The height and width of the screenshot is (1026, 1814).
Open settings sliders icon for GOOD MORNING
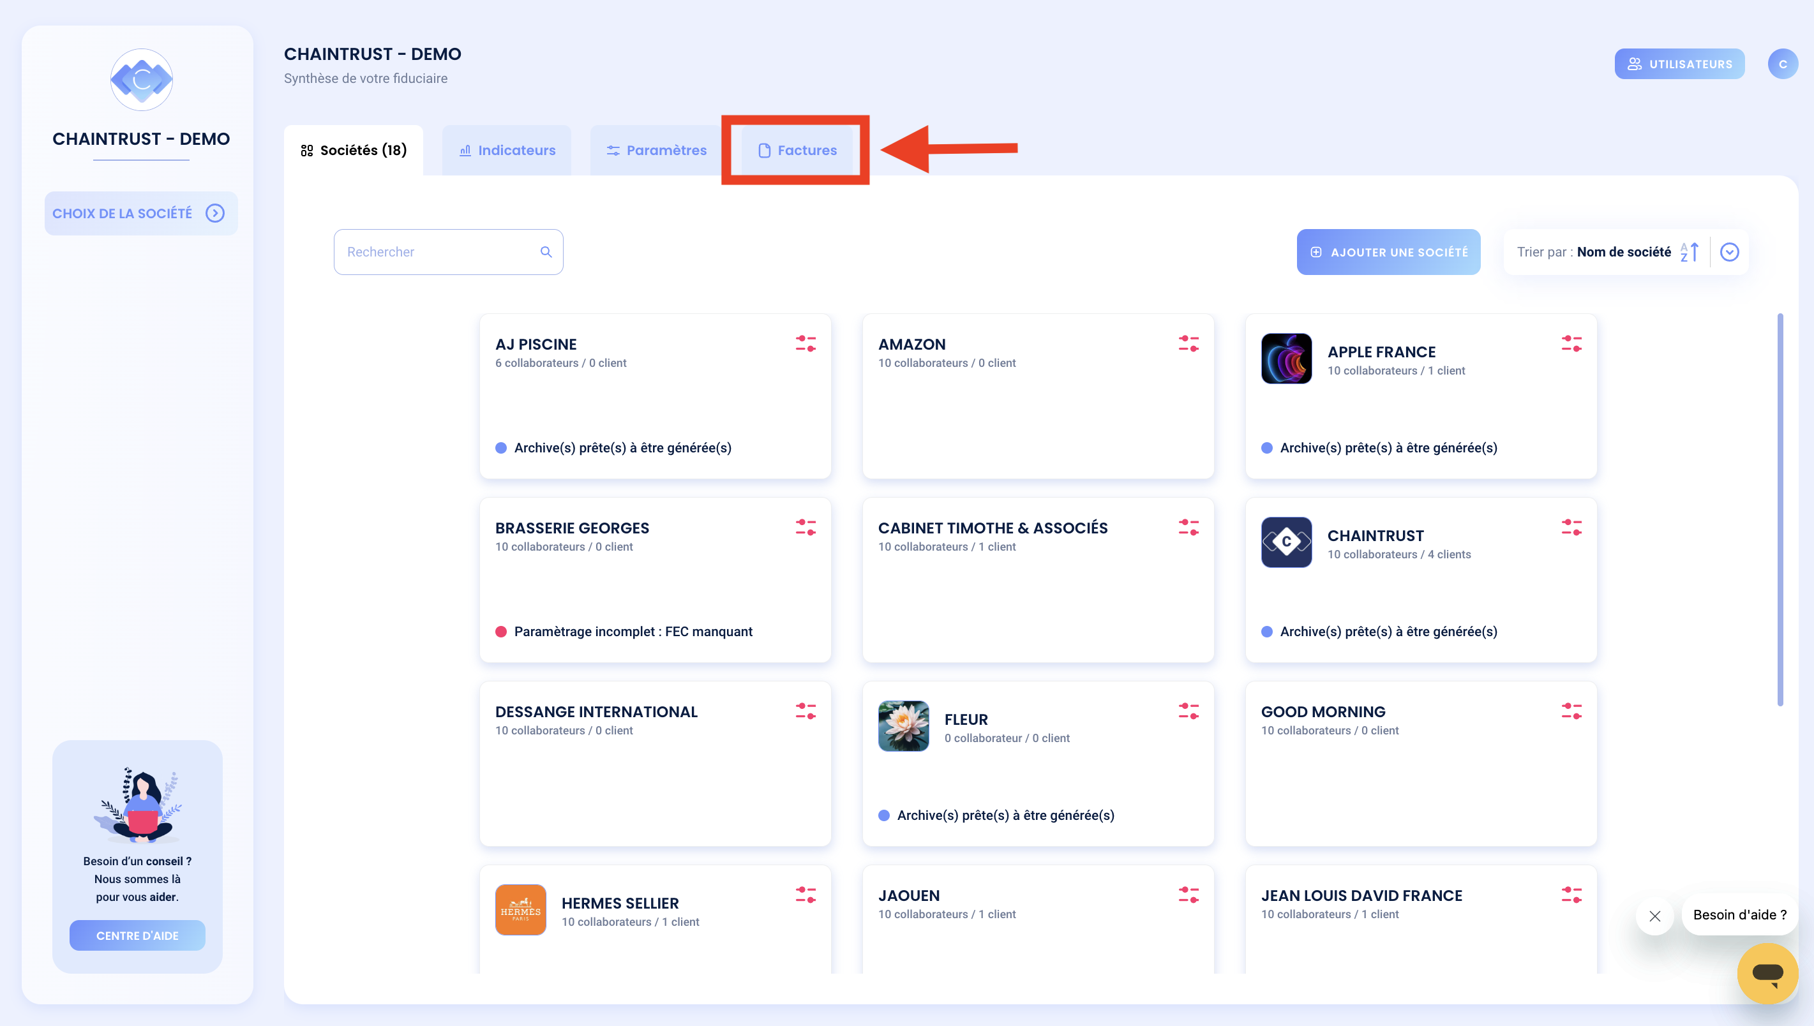1571,711
